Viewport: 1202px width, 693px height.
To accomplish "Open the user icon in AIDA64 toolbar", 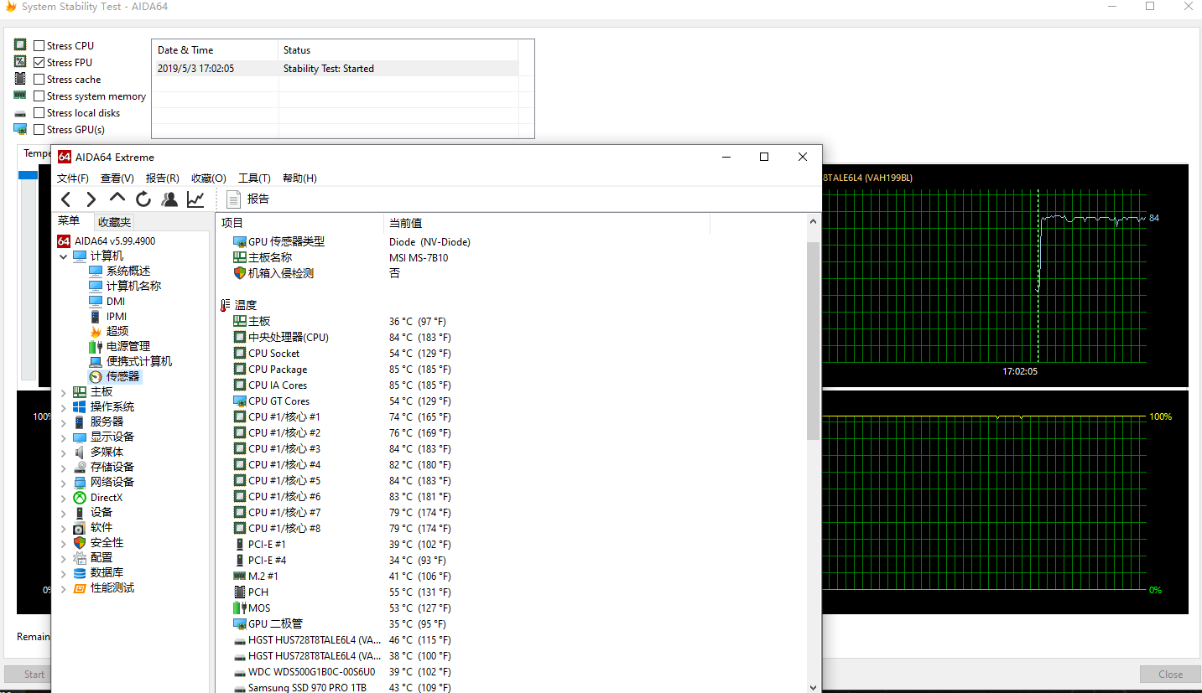I will [x=169, y=199].
